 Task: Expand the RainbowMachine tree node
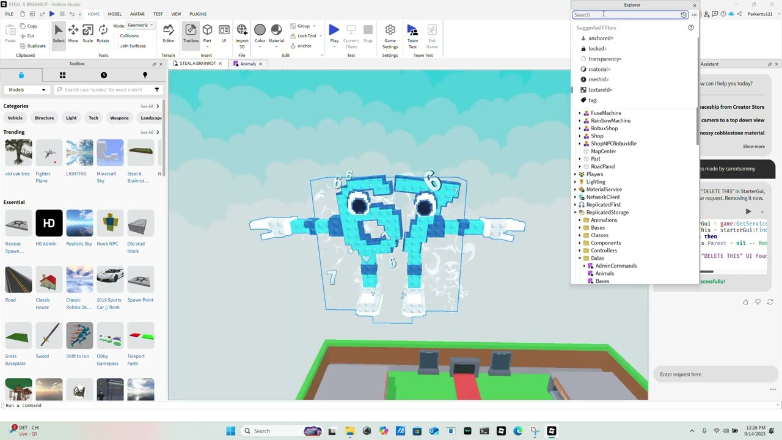580,121
